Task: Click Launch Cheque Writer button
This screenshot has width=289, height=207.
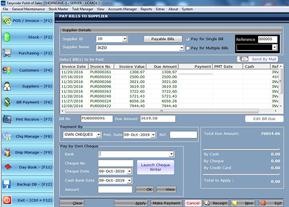Action: (156, 167)
